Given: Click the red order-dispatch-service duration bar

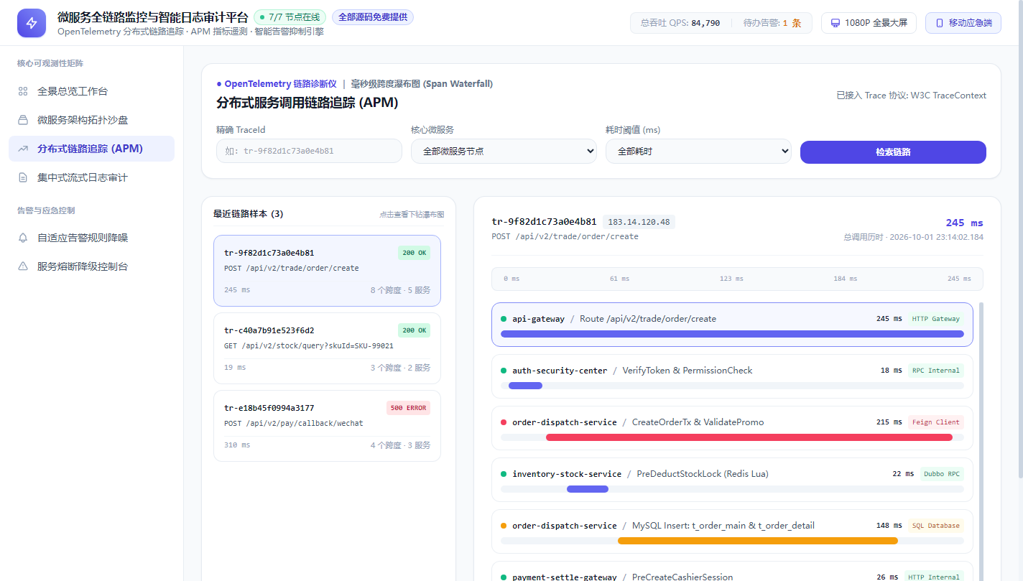Looking at the screenshot, I should [x=749, y=437].
